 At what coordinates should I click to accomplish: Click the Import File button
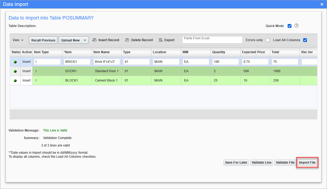coord(307,163)
